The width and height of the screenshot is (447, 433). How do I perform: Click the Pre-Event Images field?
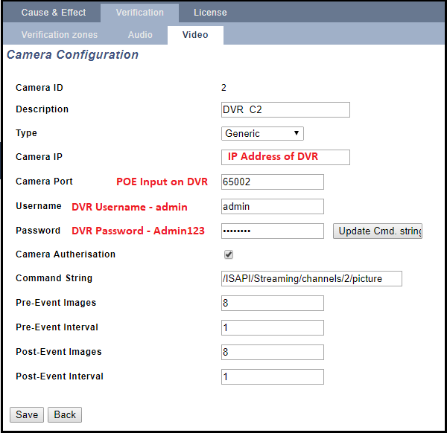pos(273,303)
